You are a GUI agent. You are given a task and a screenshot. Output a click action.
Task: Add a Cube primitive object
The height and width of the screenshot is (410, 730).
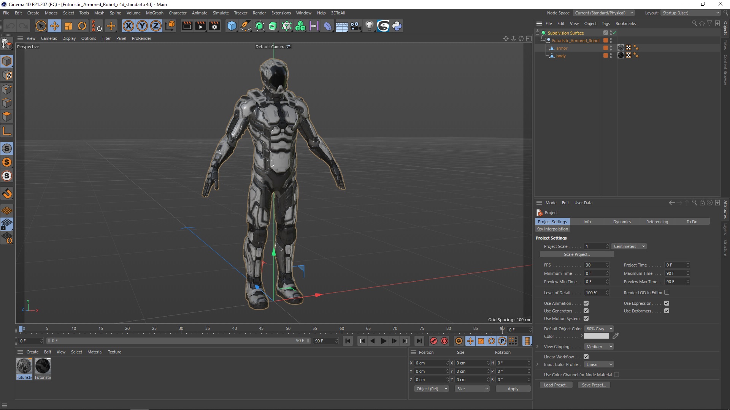click(232, 26)
